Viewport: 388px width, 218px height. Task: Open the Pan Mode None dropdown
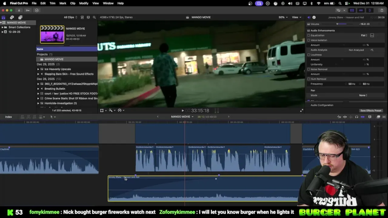tap(363, 95)
